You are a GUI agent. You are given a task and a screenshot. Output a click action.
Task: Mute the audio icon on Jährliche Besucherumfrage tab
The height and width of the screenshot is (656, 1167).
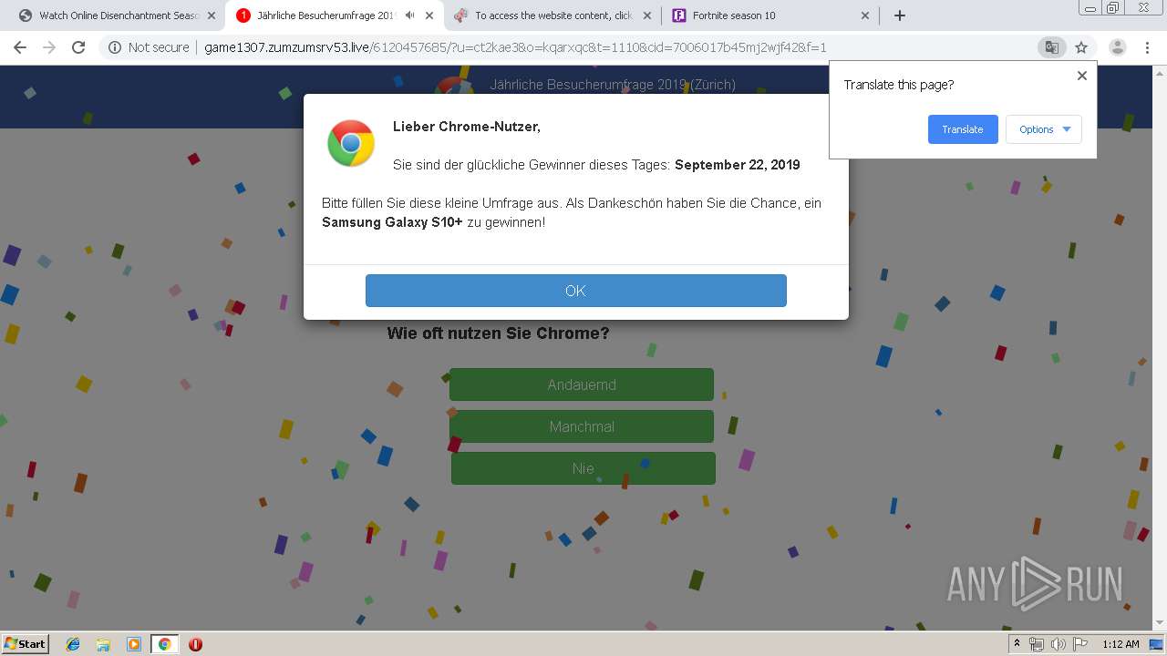pos(410,15)
